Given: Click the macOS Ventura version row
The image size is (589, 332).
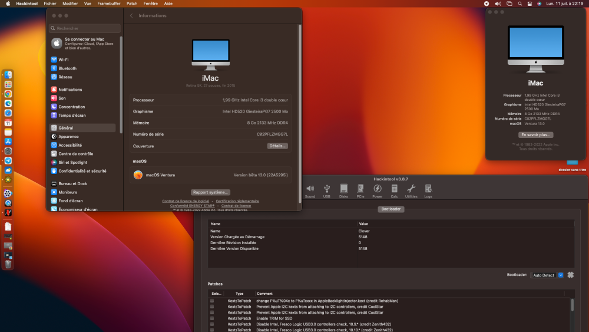Looking at the screenshot, I should 210,175.
